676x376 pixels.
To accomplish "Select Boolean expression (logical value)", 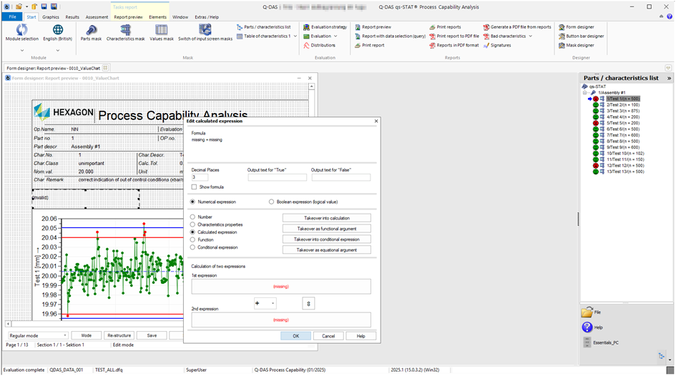I will [271, 202].
